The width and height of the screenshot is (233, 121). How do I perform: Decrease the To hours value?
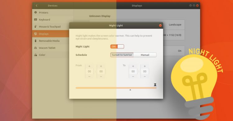click(x=133, y=76)
